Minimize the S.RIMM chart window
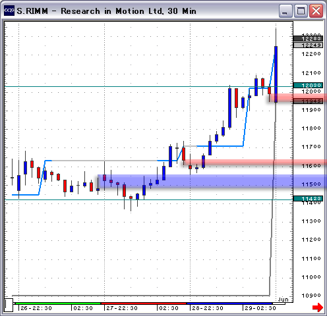This screenshot has height=316, width=327. pos(285,11)
